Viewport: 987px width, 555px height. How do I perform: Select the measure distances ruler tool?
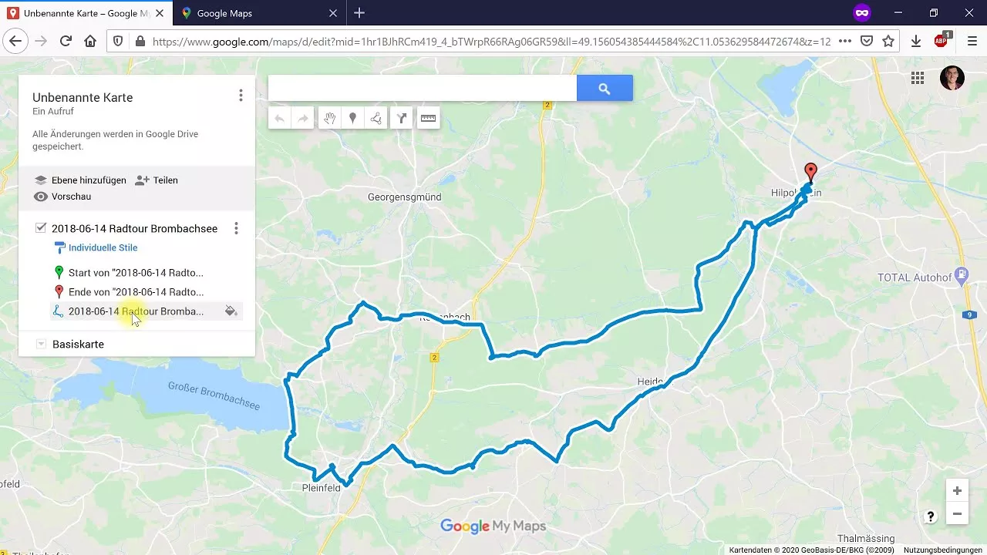[x=429, y=117]
